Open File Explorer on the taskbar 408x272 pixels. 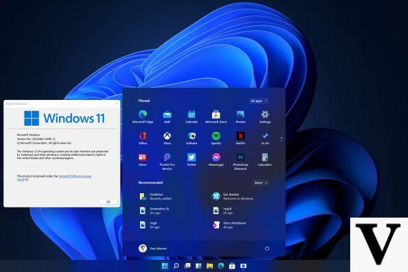click(209, 266)
